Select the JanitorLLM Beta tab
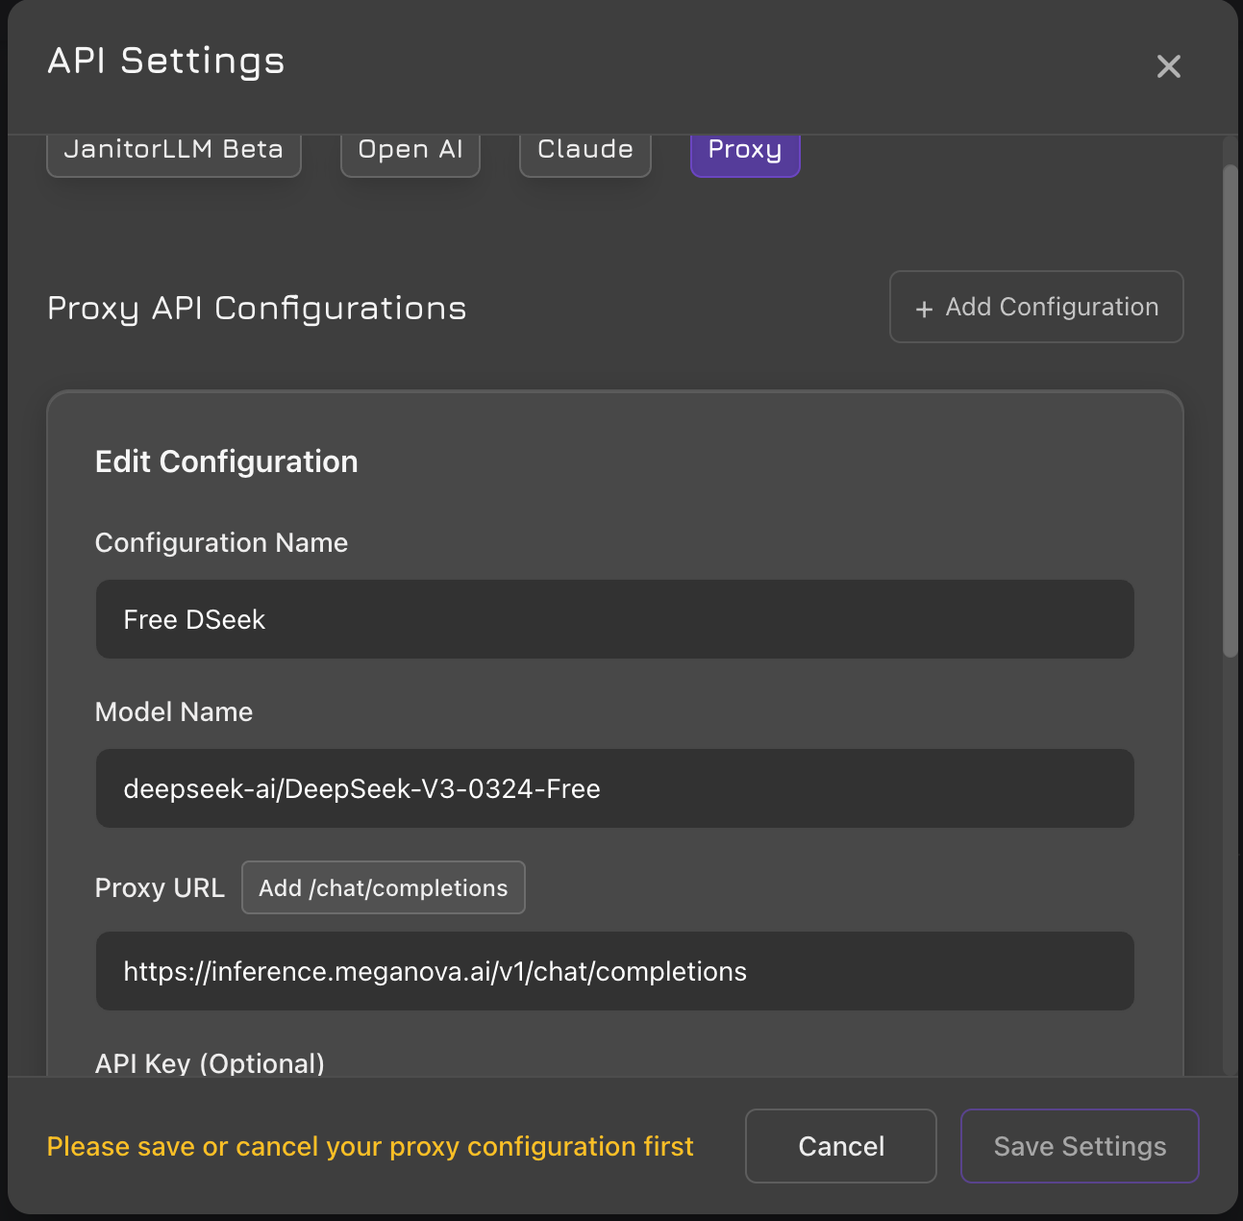 point(173,149)
